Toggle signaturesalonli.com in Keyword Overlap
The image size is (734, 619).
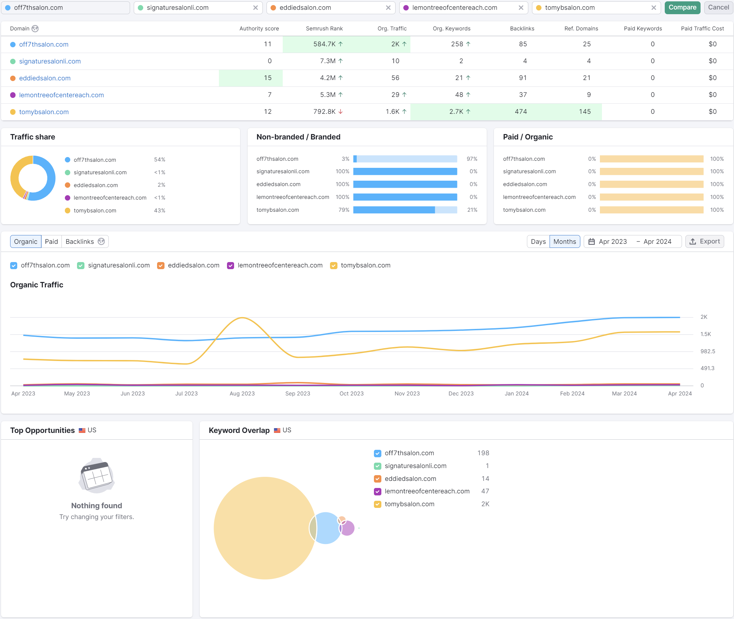click(378, 466)
